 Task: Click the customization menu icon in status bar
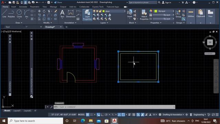217,115
